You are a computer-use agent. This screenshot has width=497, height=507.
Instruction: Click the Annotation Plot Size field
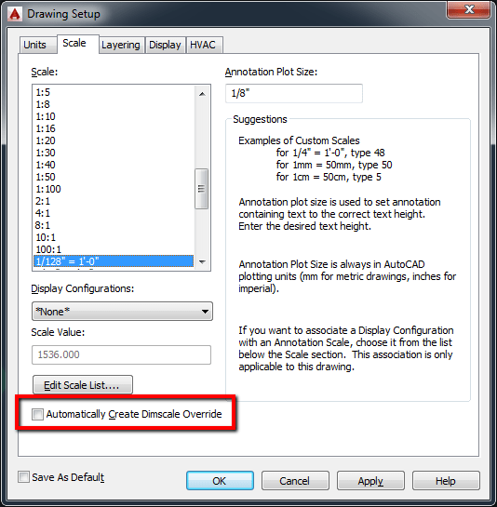pos(294,93)
